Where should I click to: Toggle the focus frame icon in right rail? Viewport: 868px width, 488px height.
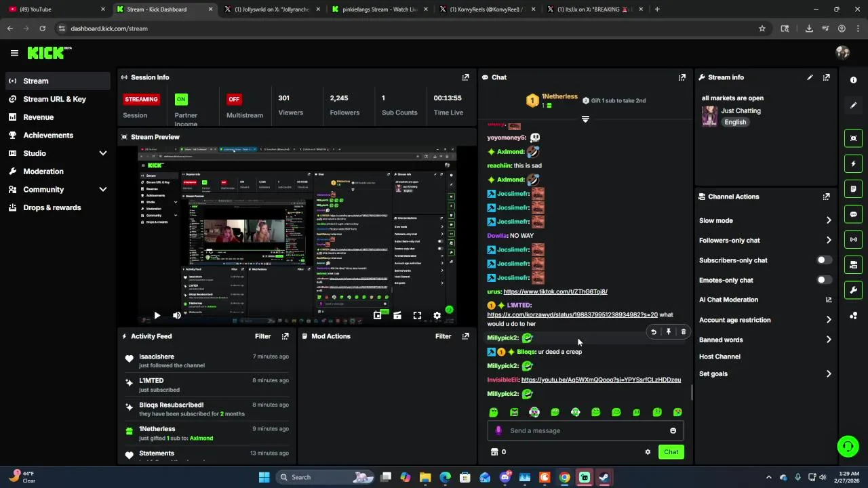(853, 138)
